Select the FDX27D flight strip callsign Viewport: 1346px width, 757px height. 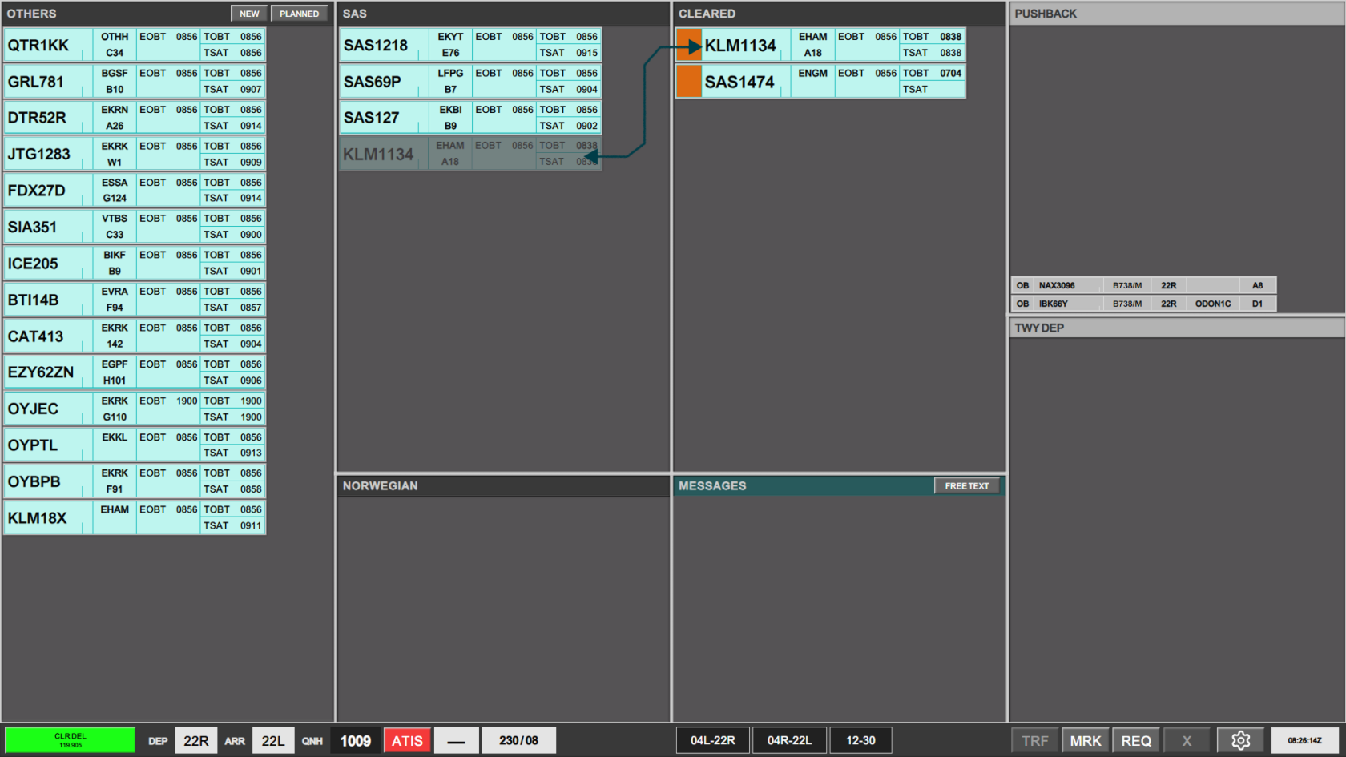(x=37, y=190)
